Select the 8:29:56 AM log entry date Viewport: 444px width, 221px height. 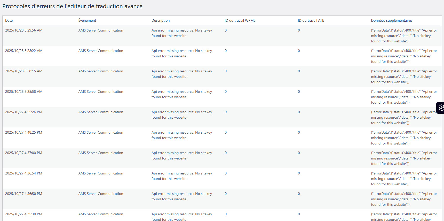[24, 30]
